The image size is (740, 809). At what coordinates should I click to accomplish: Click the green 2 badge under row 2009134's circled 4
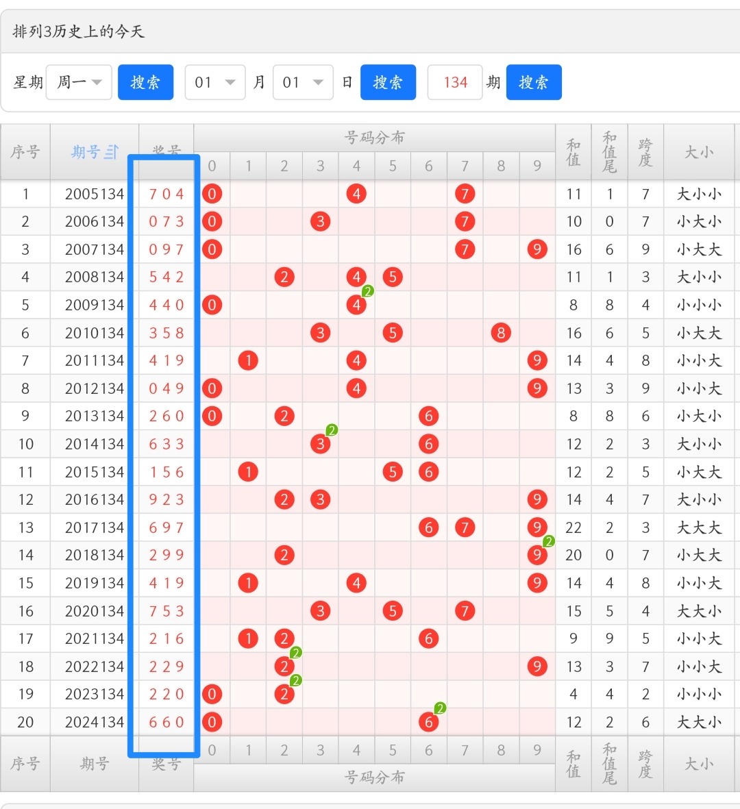point(367,291)
